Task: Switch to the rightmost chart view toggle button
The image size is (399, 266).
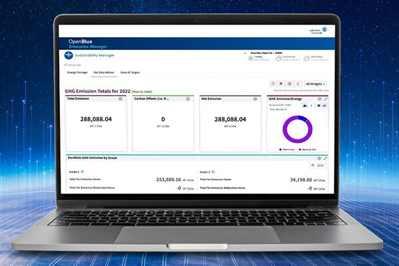Action: point(325,106)
